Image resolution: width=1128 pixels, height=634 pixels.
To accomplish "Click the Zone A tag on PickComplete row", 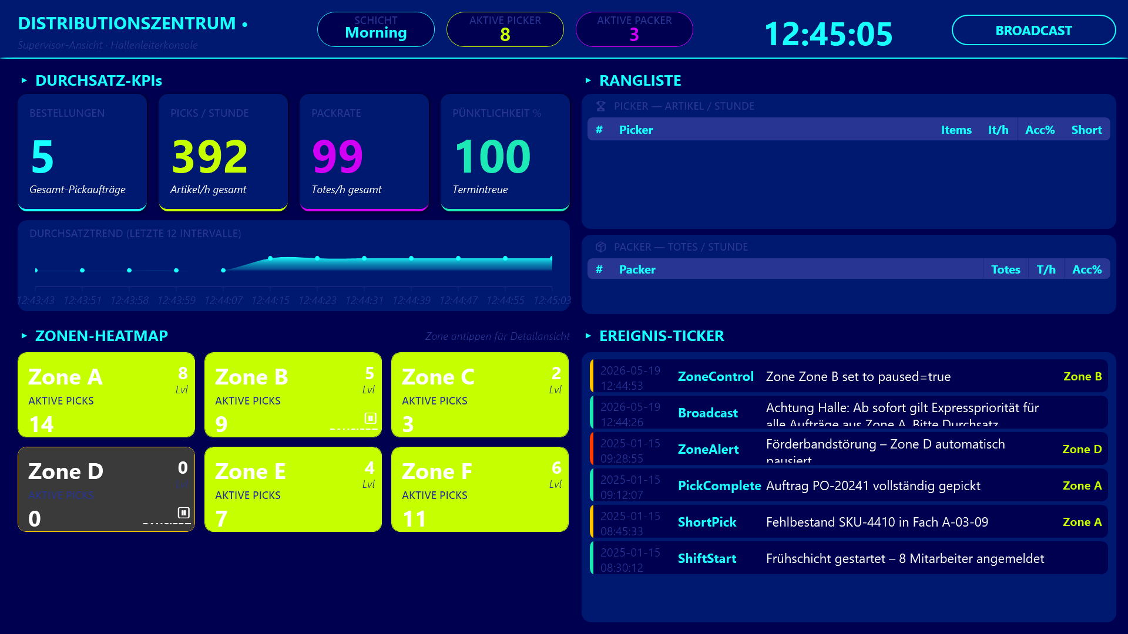I will click(1082, 485).
